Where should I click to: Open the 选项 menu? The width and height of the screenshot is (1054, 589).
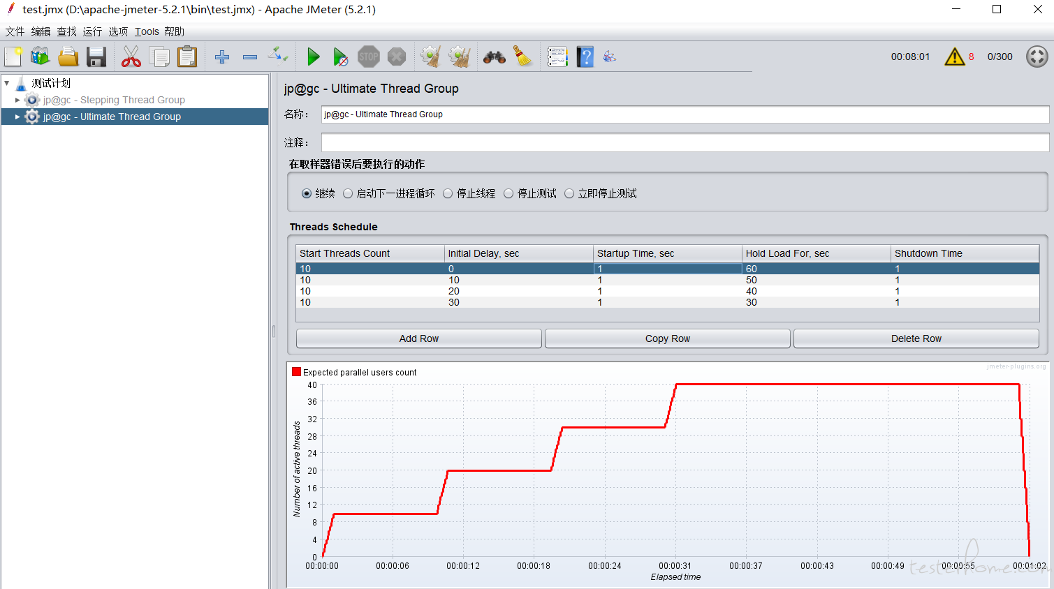click(118, 31)
